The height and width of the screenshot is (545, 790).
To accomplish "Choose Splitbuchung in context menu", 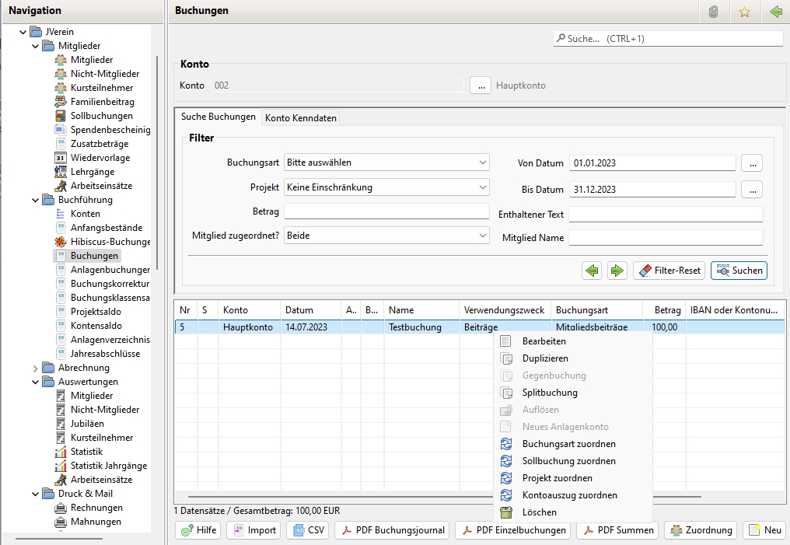I will [x=549, y=393].
